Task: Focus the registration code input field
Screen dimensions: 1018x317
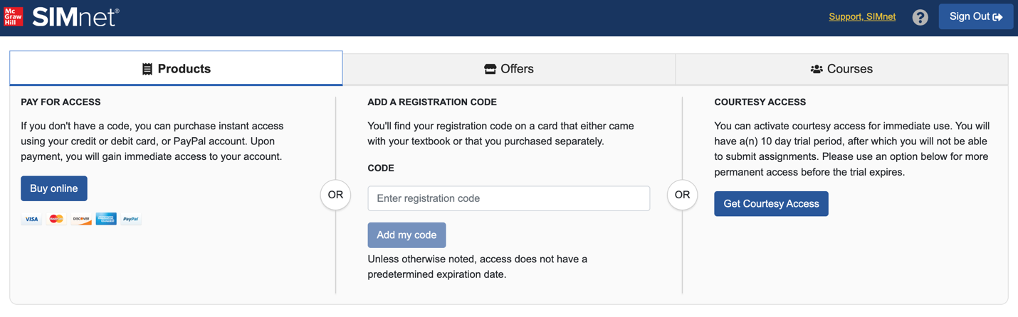Action: pyautogui.click(x=509, y=198)
